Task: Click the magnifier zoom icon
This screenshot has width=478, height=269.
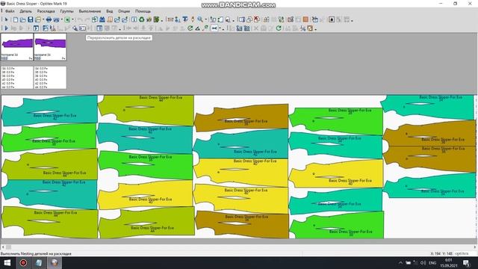Action: pos(200,19)
